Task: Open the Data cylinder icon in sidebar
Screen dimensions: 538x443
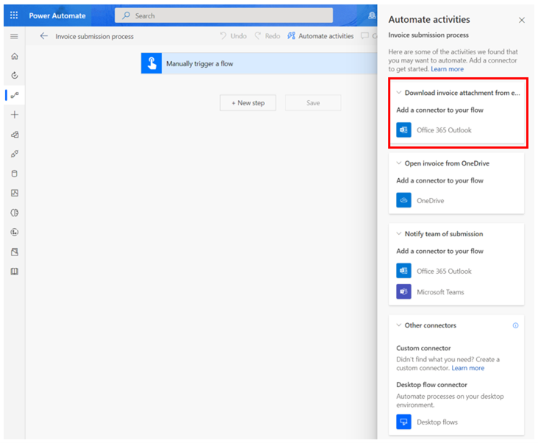Action: (x=15, y=173)
